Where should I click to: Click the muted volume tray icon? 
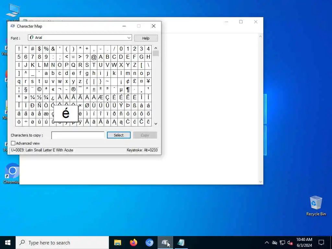pyautogui.click(x=290, y=243)
